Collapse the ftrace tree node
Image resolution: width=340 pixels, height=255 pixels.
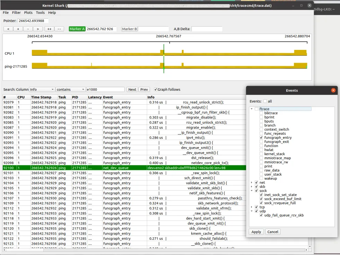[251, 109]
